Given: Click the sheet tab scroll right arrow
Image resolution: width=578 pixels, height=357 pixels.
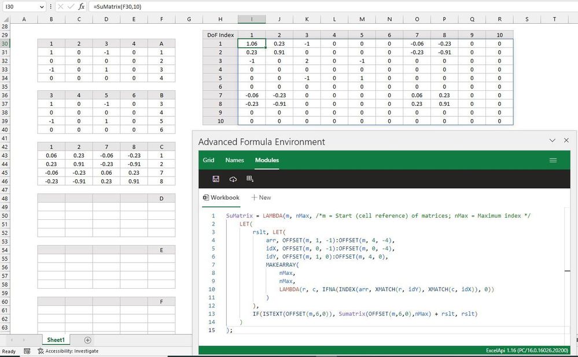Looking at the screenshot, I should [24, 340].
